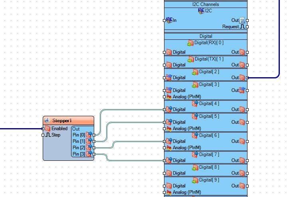Click the Digital[ 8 ] Out connector

(247, 173)
